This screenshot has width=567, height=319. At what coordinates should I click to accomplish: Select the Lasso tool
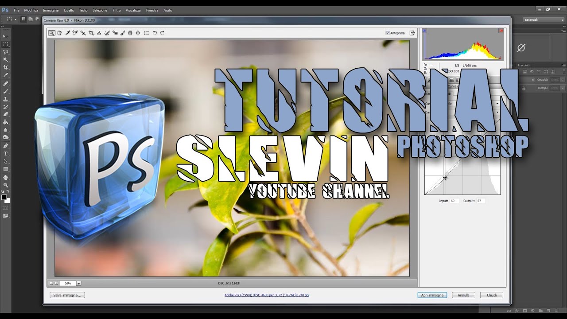click(x=6, y=52)
